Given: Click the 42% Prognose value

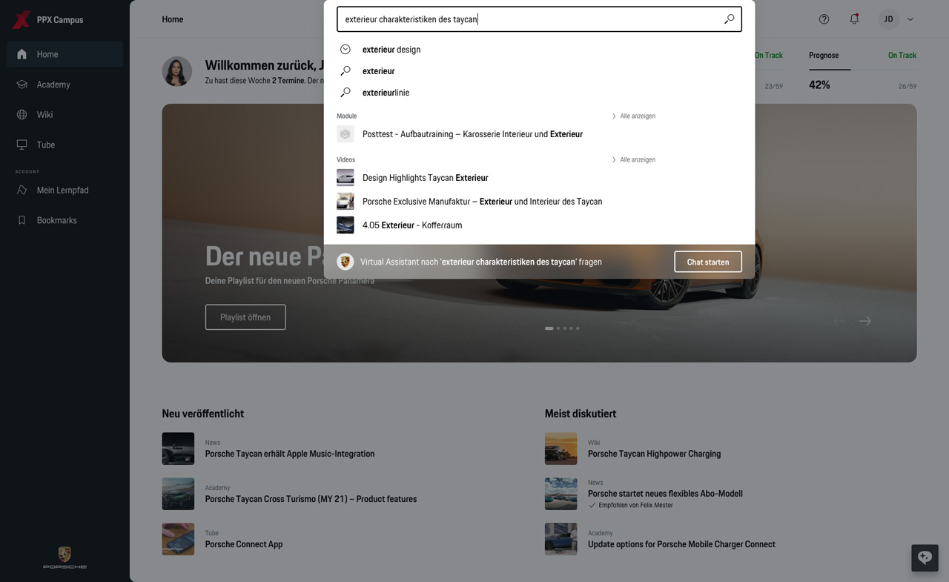Looking at the screenshot, I should pos(819,85).
